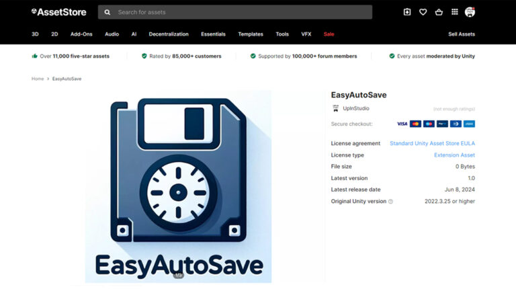Open the Tools category

[x=282, y=34]
